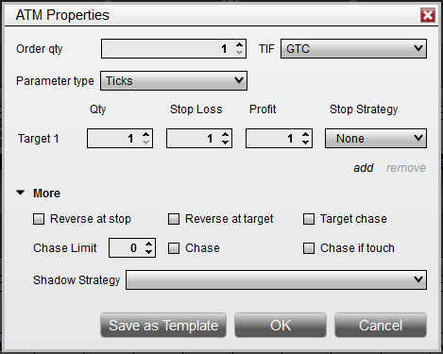Increase Target 1 Profit value
This screenshot has width=443, height=354.
click(x=305, y=135)
